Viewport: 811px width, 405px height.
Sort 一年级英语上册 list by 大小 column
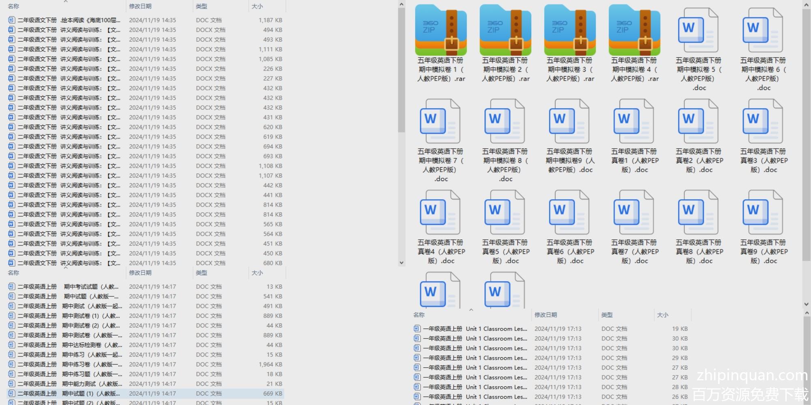663,315
